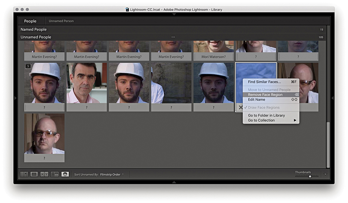This screenshot has height=203, width=348.
Task: Open toolbar options triangle dropdown
Action: coord(325,174)
